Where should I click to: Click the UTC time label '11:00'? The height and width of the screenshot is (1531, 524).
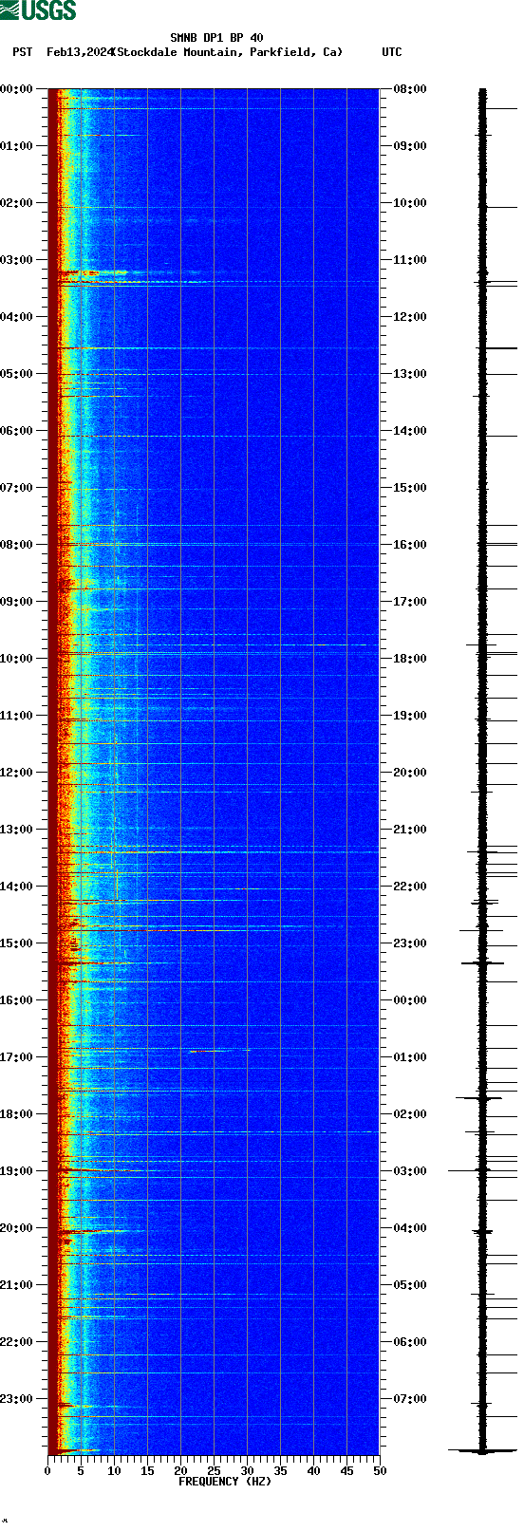(410, 260)
